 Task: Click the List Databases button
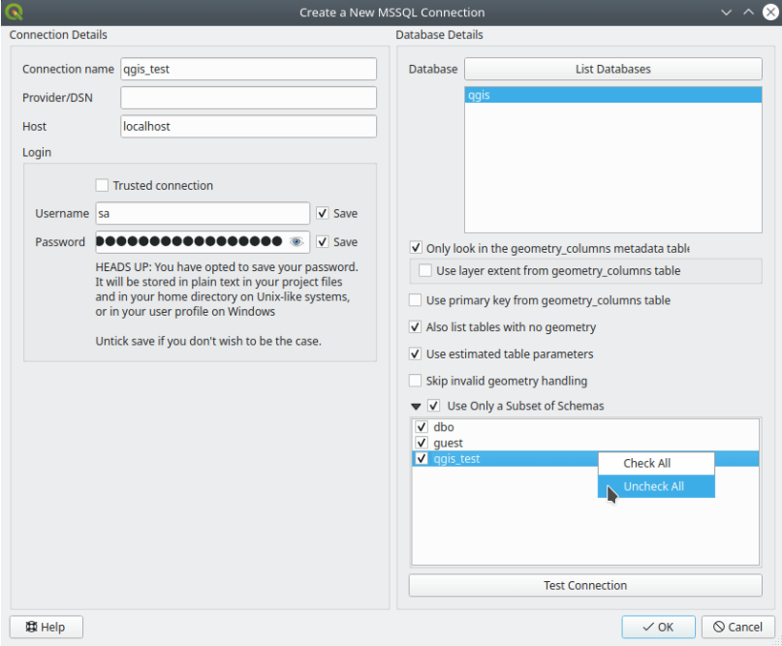(x=612, y=69)
